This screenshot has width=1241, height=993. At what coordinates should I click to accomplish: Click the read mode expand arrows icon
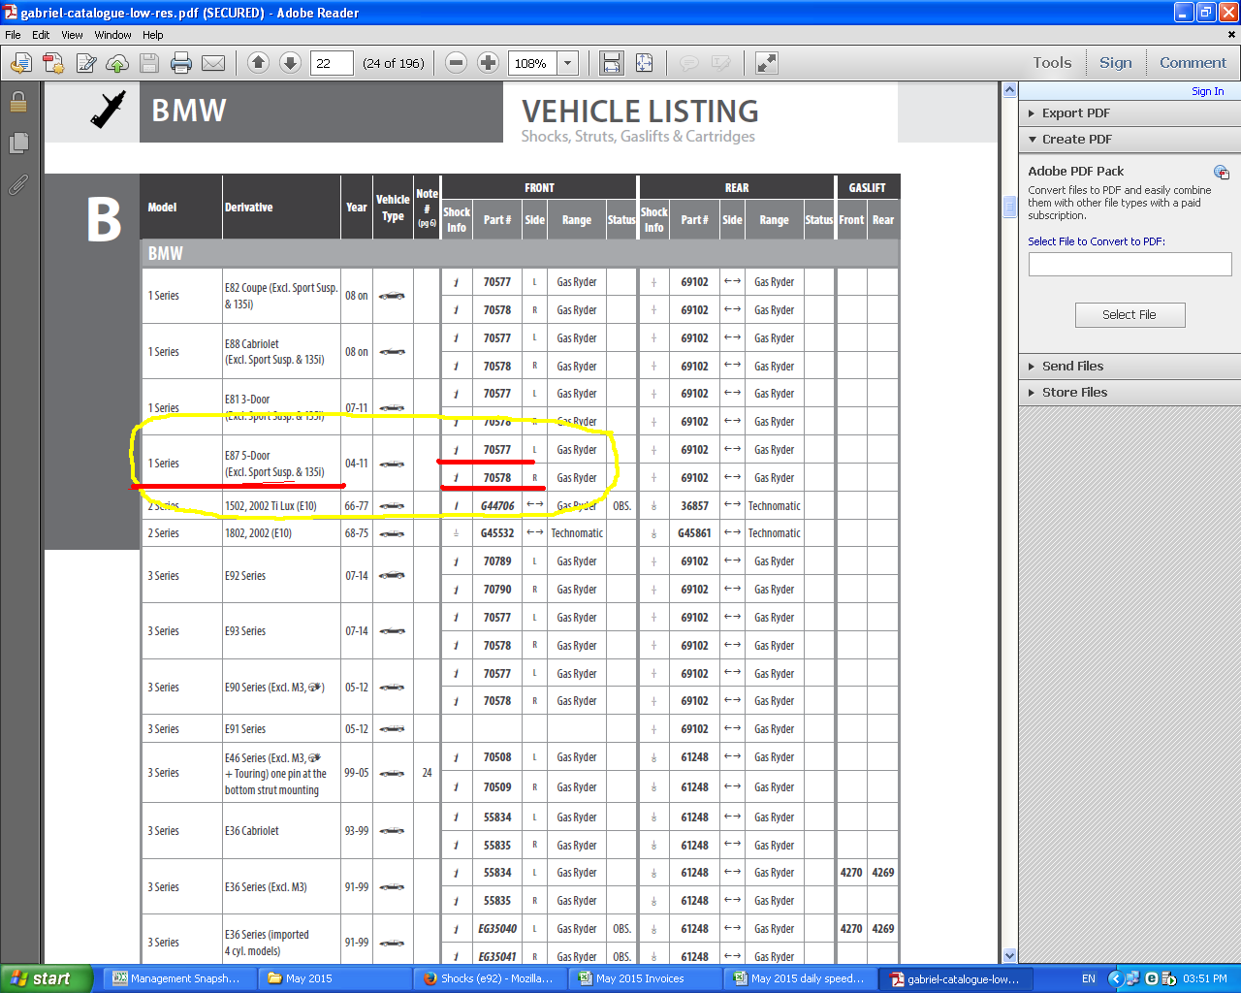(x=766, y=63)
